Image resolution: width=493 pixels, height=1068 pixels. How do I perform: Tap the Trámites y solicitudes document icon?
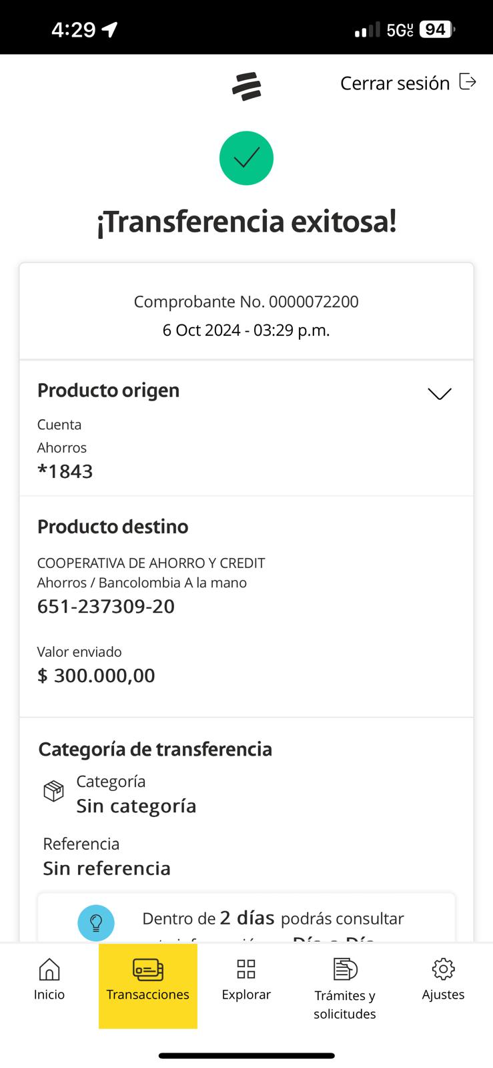pos(345,969)
